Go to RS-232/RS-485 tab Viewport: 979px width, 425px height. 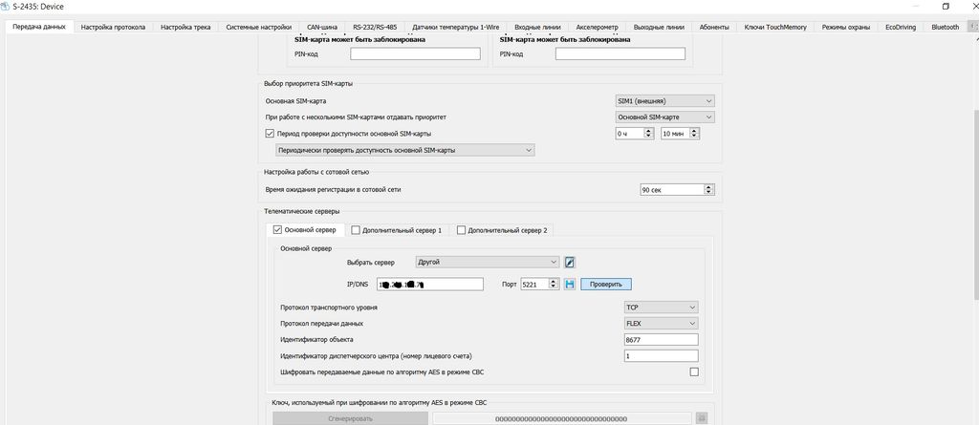(375, 27)
